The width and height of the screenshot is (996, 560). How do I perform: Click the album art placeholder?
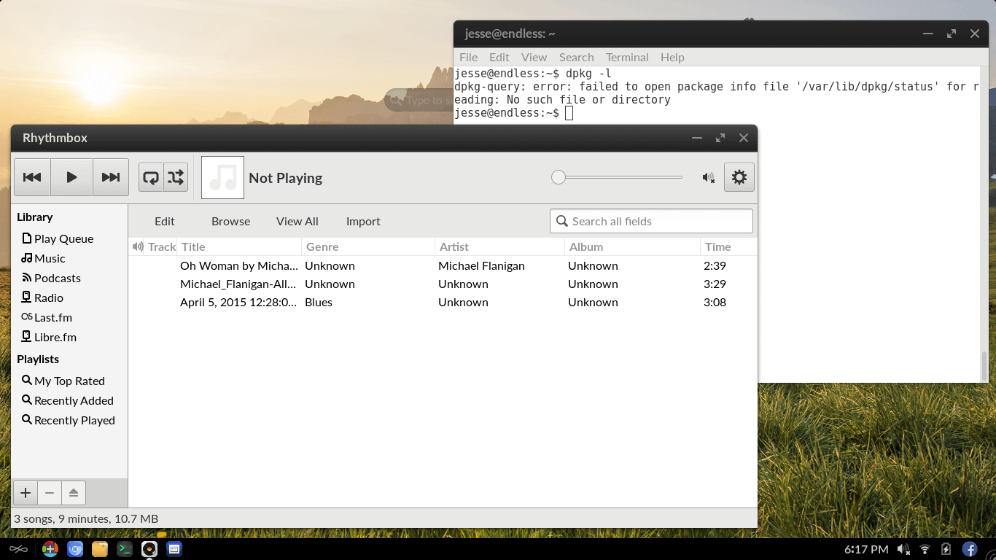(222, 177)
